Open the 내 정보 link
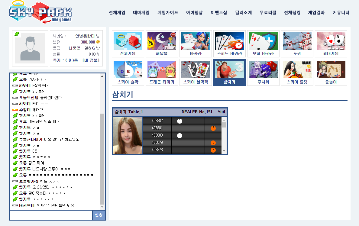Image resolution: width=359 pixels, height=226 pixels. 91,60
